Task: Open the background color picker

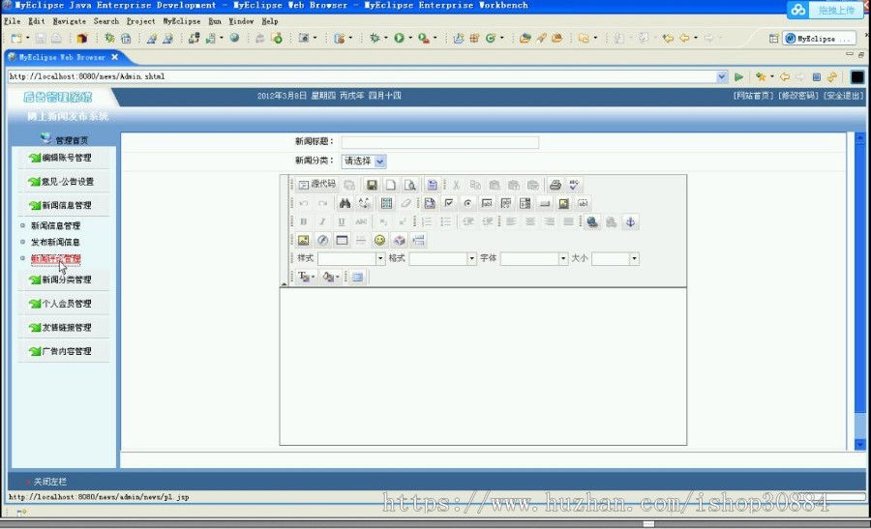Action: click(x=331, y=277)
